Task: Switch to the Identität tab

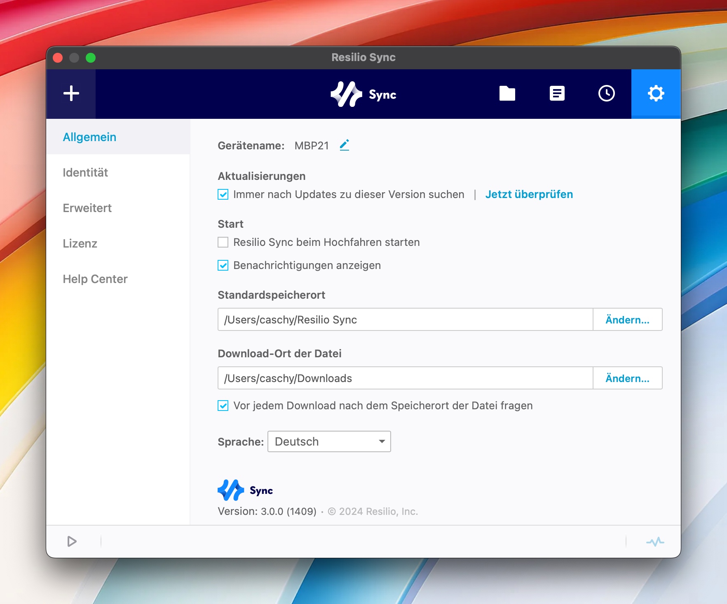Action: (x=85, y=172)
